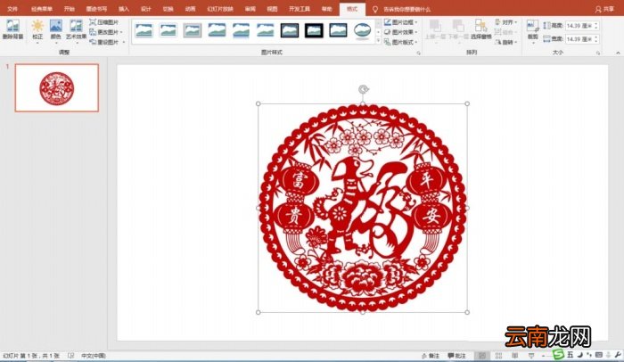The width and height of the screenshot is (624, 362).
Task: Open the Size group dialog launcher
Action: [x=598, y=53]
